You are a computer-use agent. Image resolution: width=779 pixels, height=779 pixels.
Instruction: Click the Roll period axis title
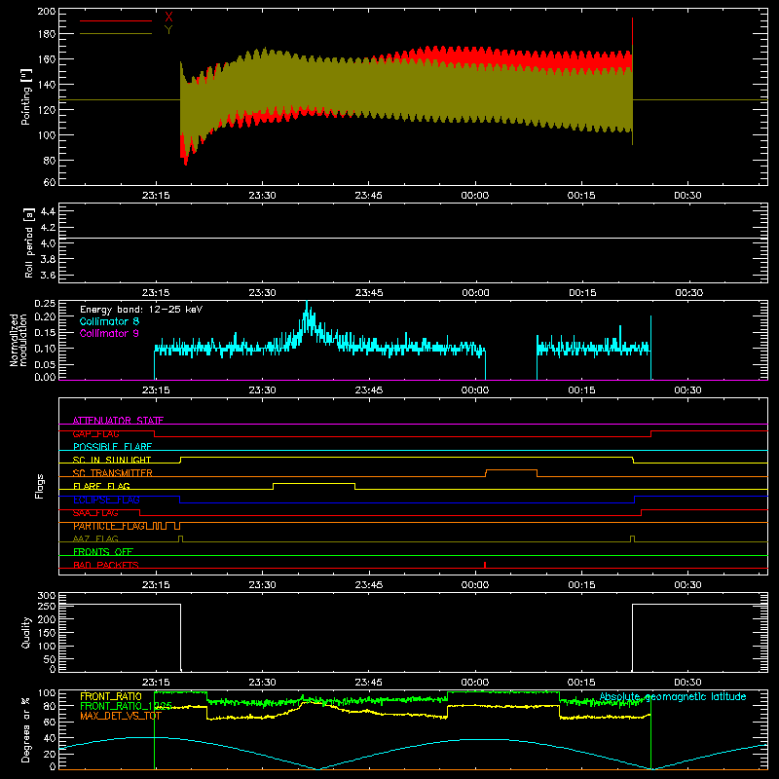29,242
